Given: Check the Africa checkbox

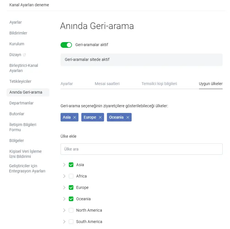Looking at the screenshot, I should (x=71, y=176).
